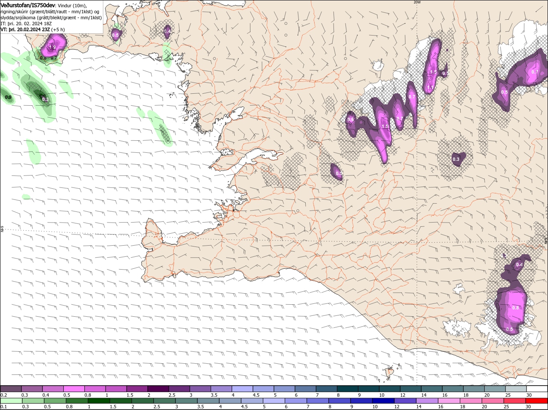Click the '4.5' label on the snow scale
Screen dimensions: 548x410
pyautogui.click(x=256, y=395)
